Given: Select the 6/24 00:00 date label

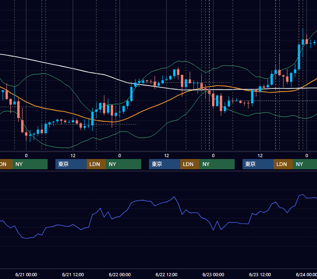Looking at the screenshot, I should [306, 274].
